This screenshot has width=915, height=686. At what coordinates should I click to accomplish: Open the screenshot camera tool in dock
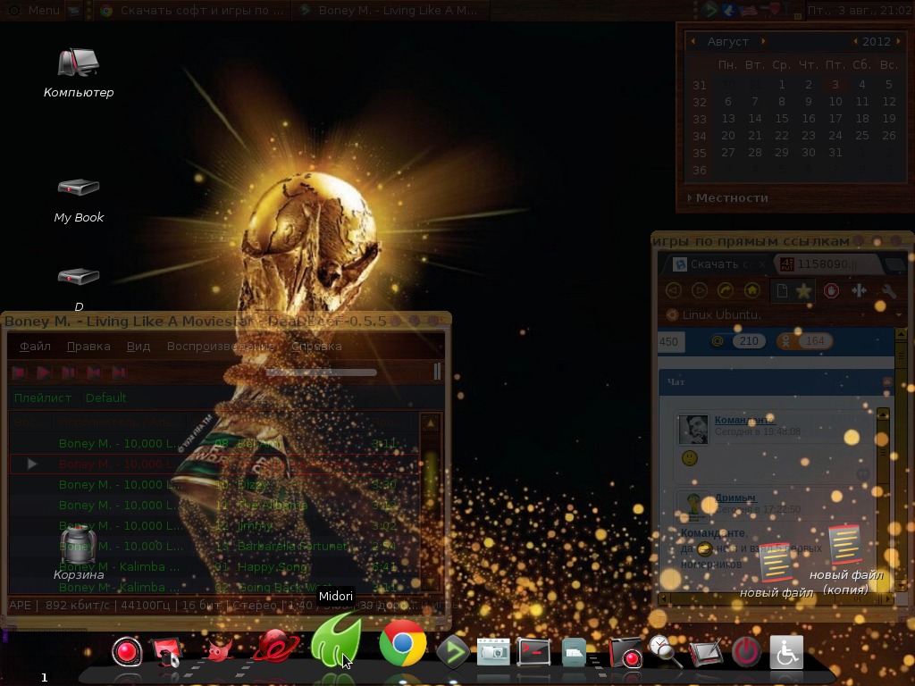(x=493, y=652)
